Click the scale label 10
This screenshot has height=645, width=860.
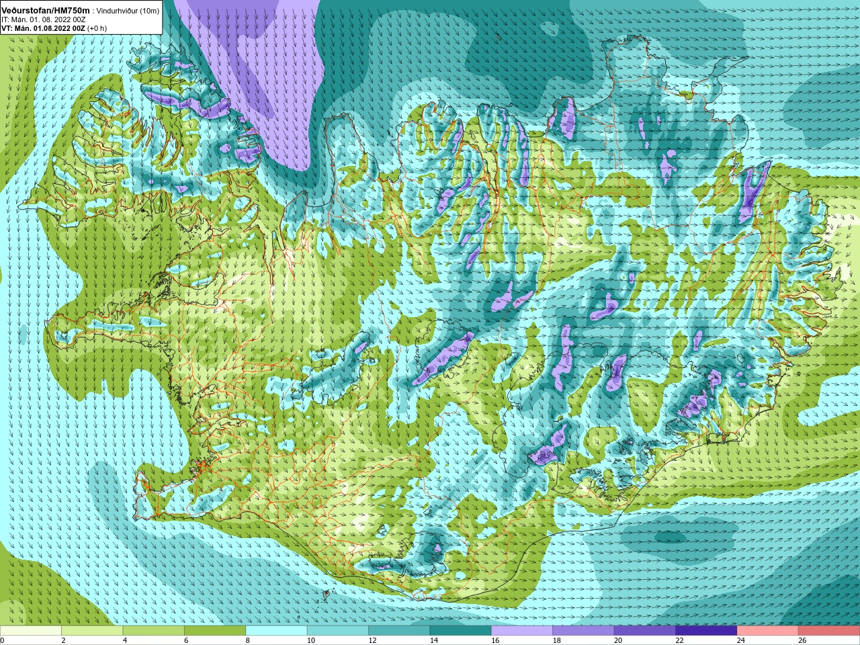coord(311,640)
